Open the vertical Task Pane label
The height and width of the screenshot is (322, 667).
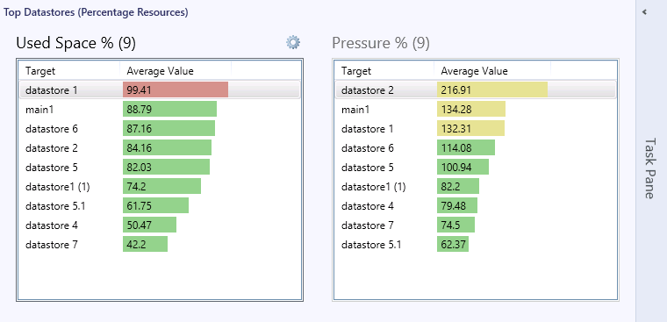[649, 168]
